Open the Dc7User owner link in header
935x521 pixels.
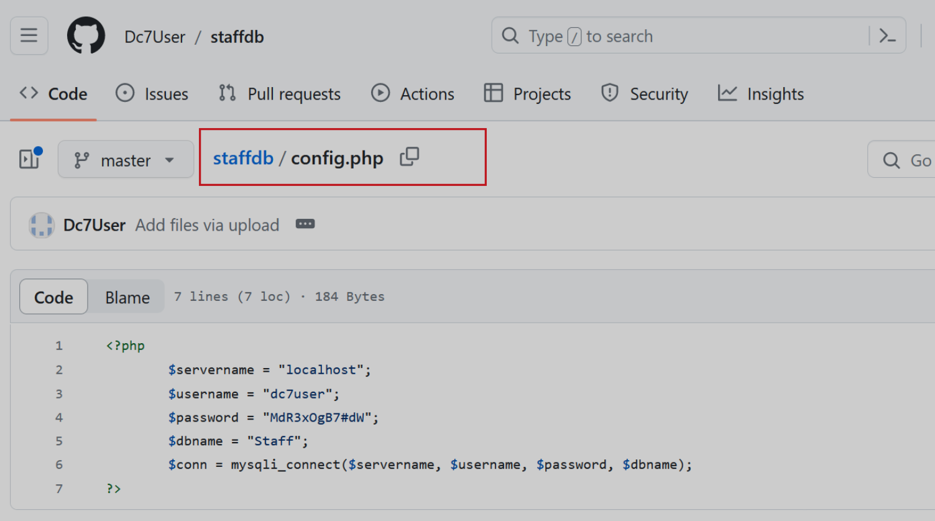coord(155,37)
